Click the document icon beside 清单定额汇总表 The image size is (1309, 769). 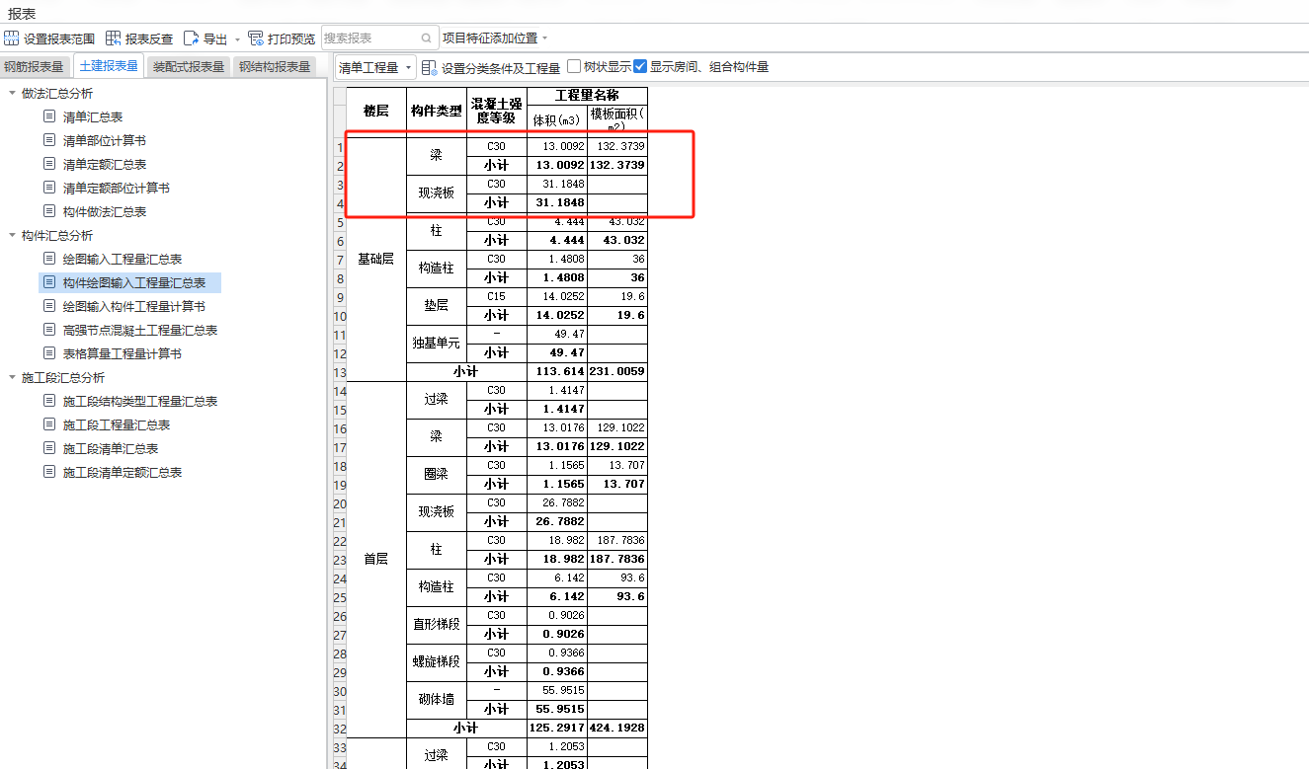(49, 164)
